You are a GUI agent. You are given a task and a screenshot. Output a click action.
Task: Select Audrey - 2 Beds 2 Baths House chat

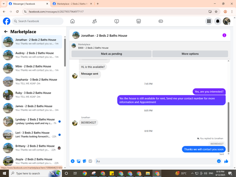coord(32,55)
